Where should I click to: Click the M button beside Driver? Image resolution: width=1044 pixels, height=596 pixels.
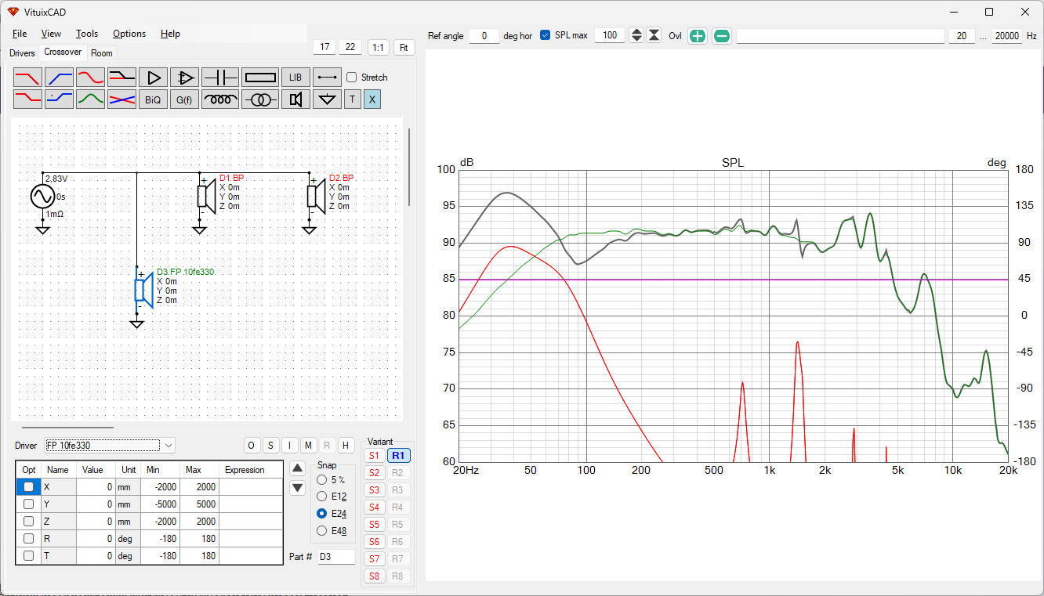[308, 446]
